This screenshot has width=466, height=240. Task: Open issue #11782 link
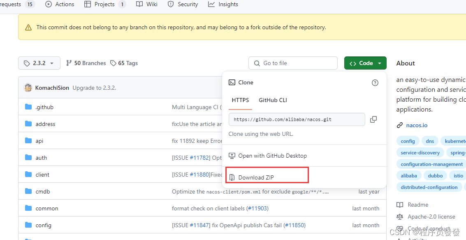pos(200,158)
